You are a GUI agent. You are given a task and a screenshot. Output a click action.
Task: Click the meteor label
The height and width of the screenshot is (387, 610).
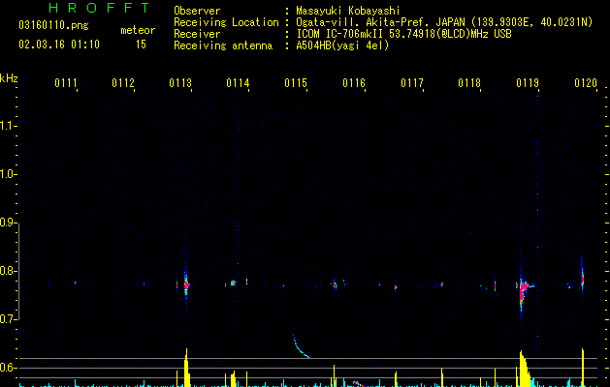click(138, 30)
